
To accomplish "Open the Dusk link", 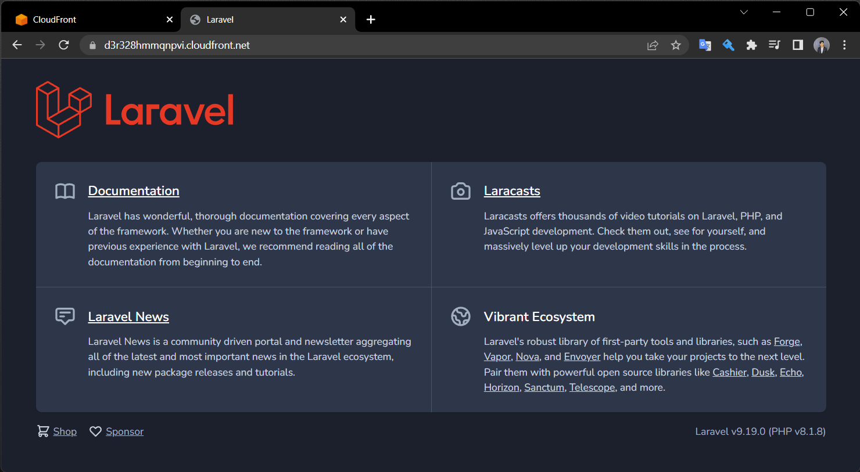I will [763, 372].
